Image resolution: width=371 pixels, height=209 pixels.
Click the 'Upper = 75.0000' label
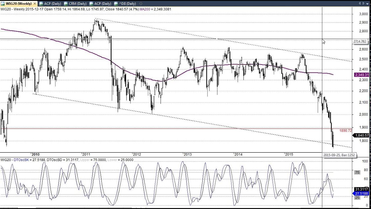tap(93, 160)
